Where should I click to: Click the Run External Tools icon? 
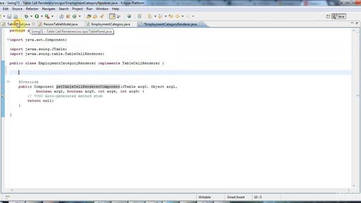click(x=47, y=16)
